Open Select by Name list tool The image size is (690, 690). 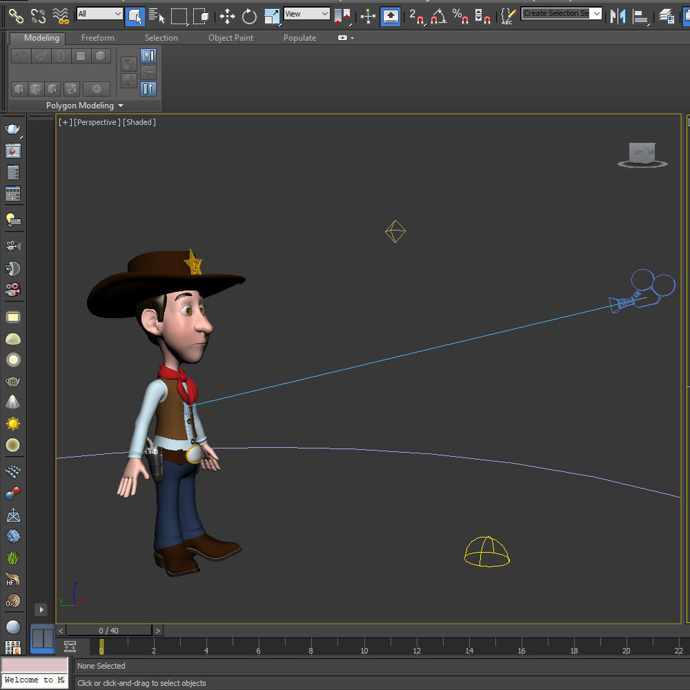click(x=156, y=17)
